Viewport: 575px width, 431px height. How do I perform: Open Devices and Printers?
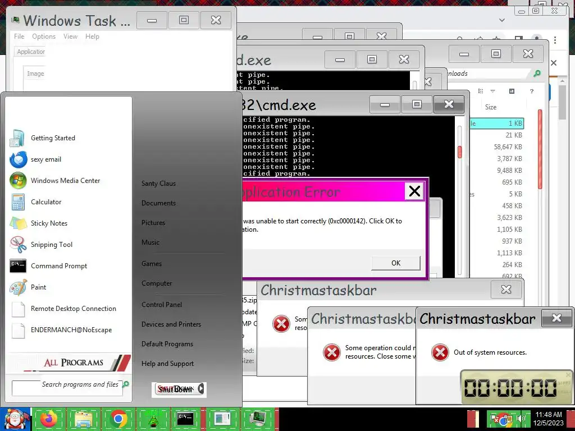coord(171,324)
